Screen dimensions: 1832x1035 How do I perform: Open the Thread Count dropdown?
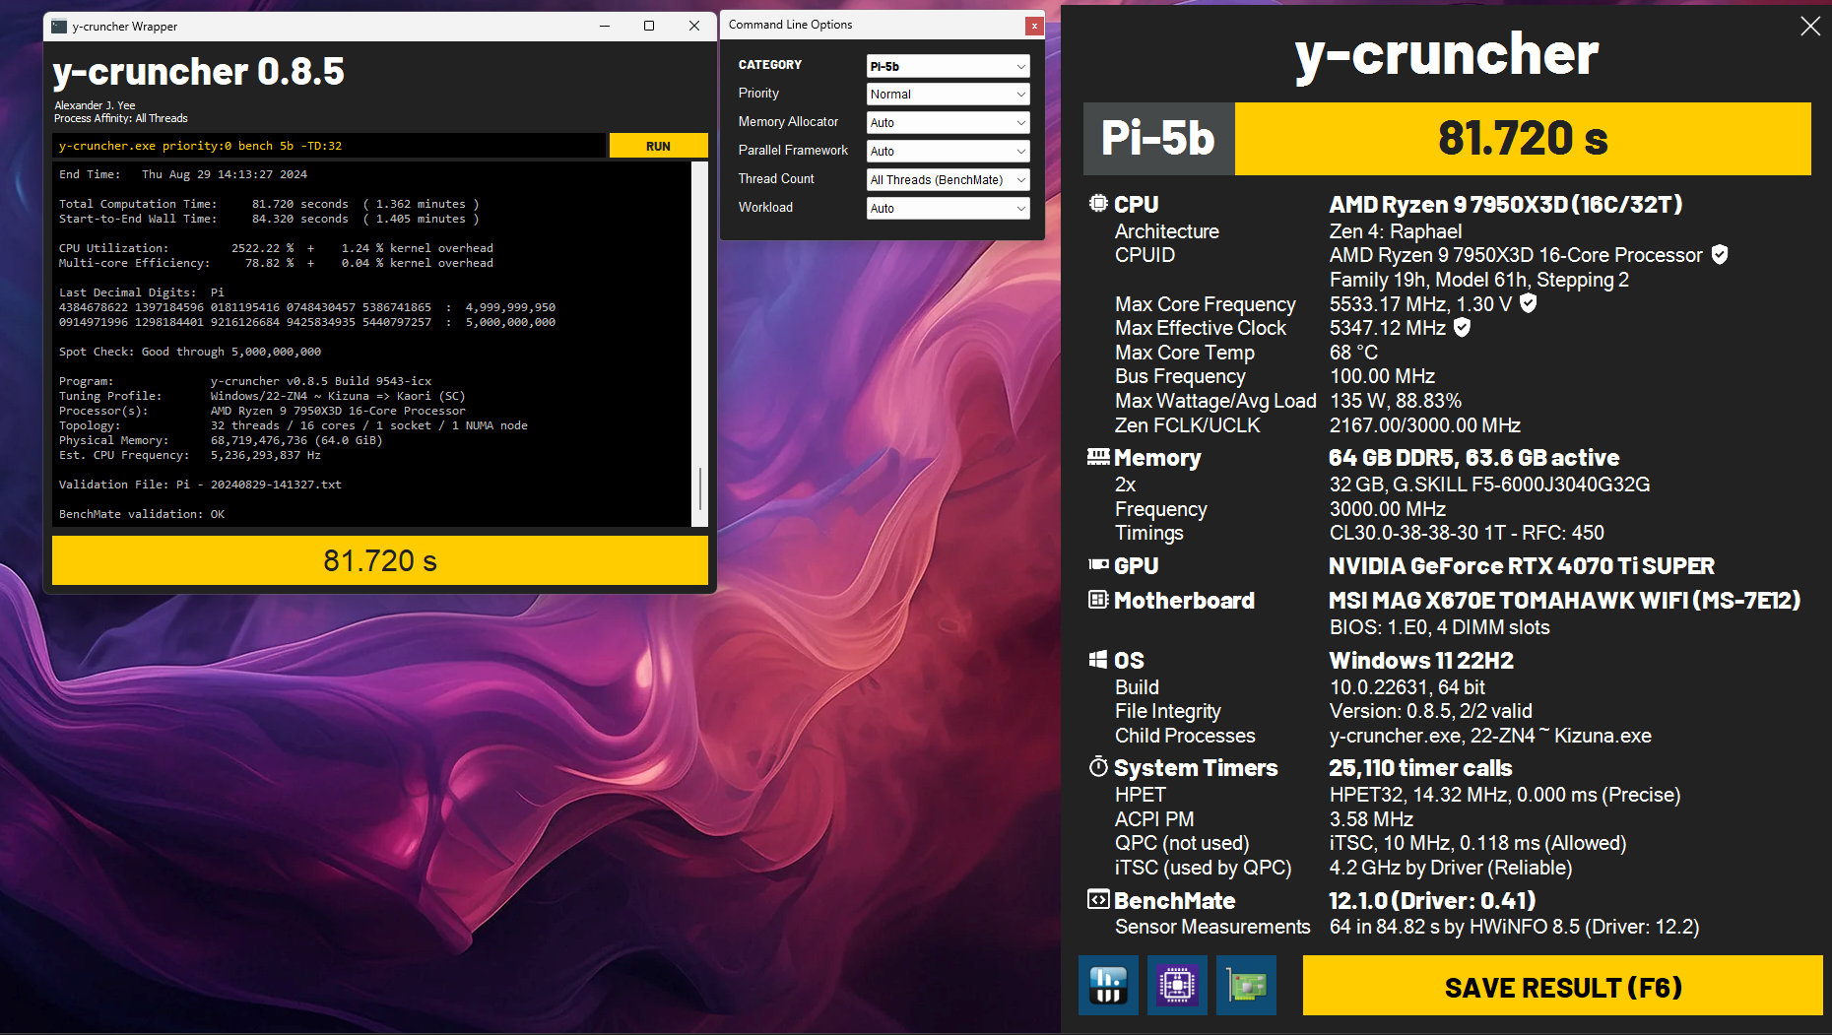pos(949,179)
